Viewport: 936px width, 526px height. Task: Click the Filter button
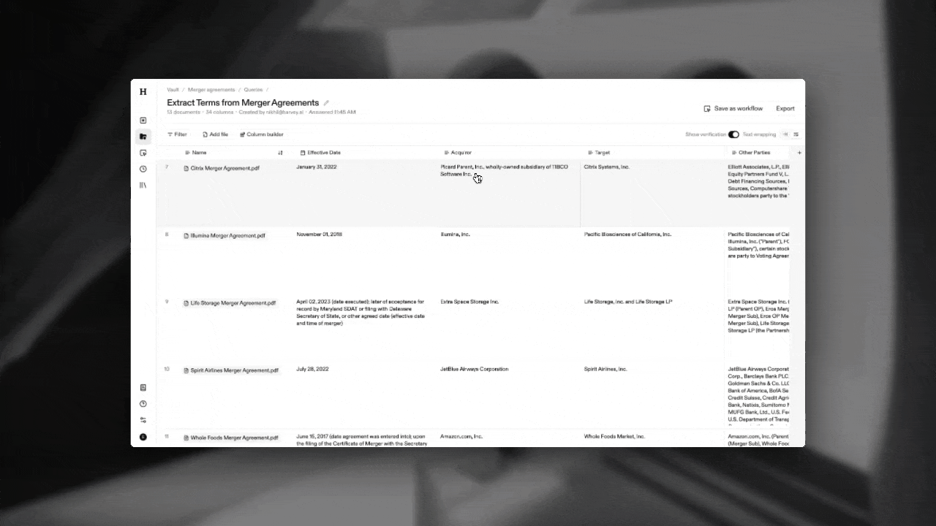click(177, 134)
